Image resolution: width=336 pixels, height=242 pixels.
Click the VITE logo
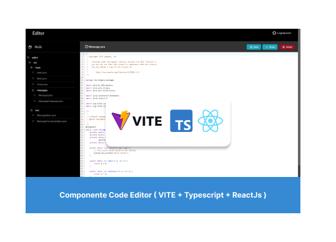coord(137,121)
